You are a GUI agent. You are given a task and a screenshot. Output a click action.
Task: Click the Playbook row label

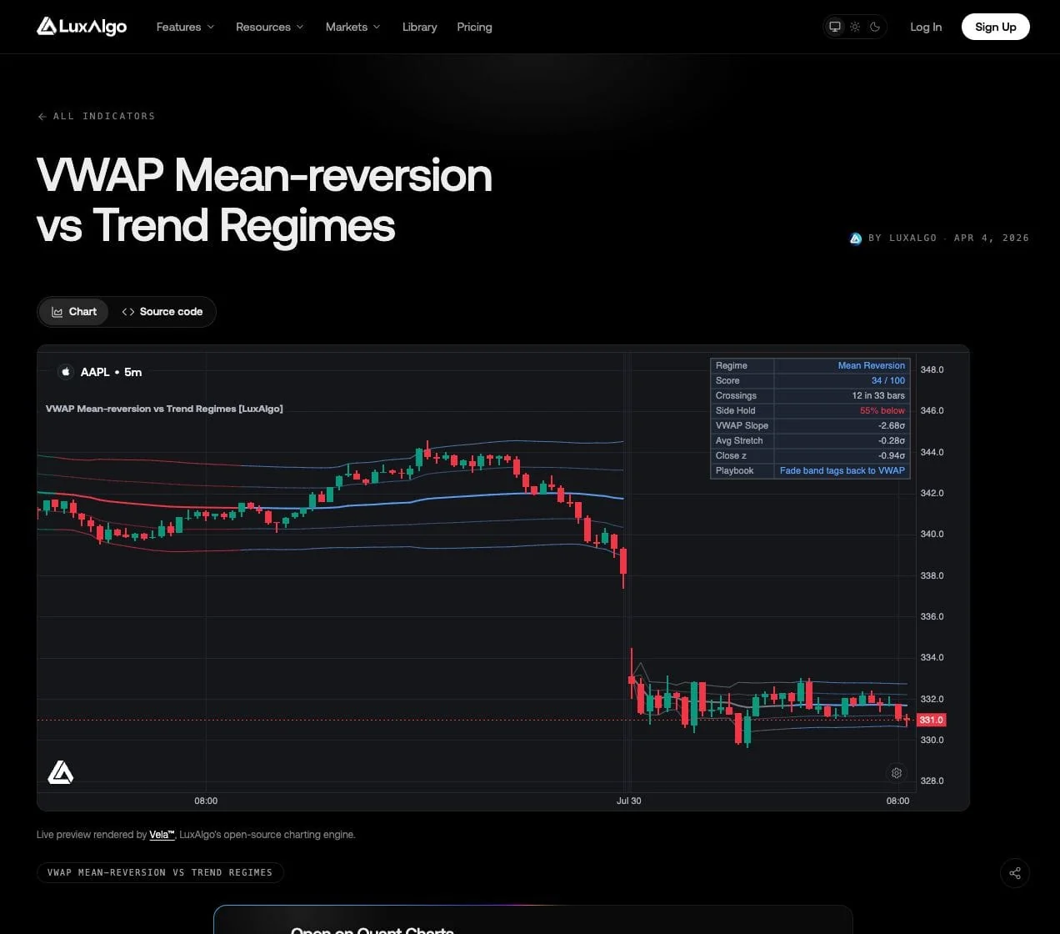734,470
